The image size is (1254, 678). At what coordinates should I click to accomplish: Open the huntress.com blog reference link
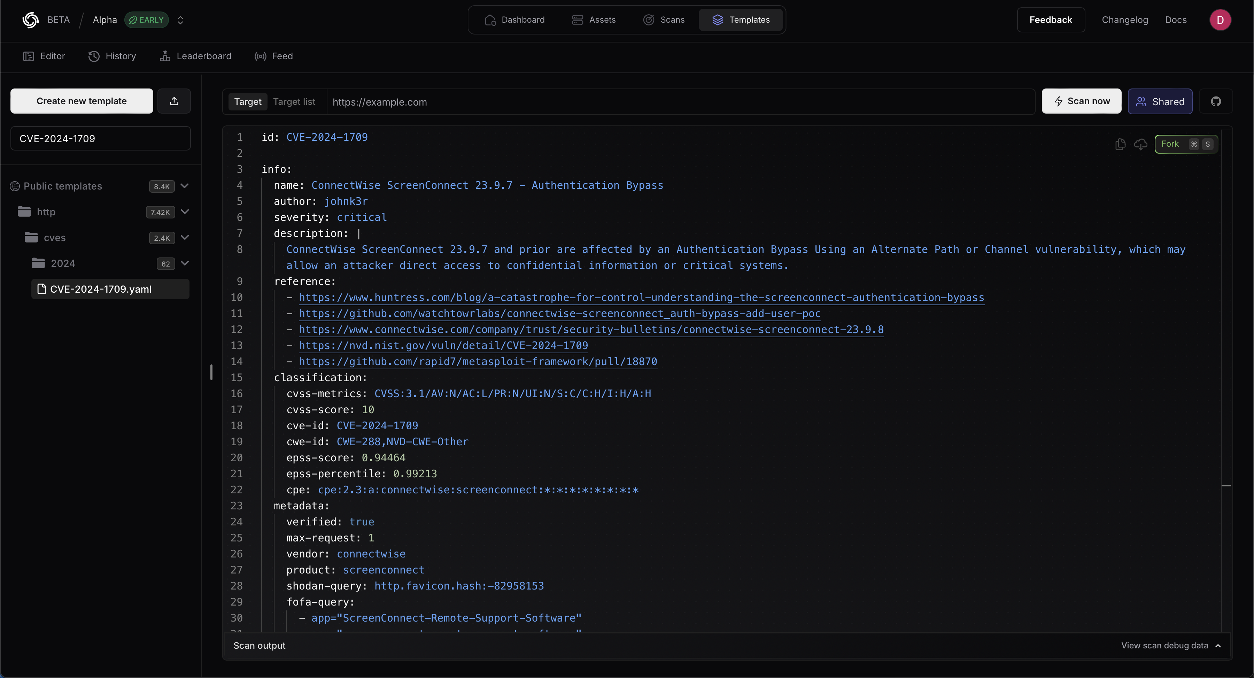click(x=642, y=298)
